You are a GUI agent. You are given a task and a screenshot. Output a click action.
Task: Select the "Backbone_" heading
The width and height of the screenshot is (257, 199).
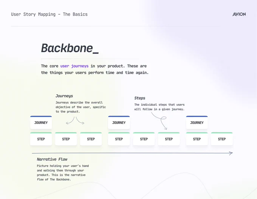pos(70,48)
